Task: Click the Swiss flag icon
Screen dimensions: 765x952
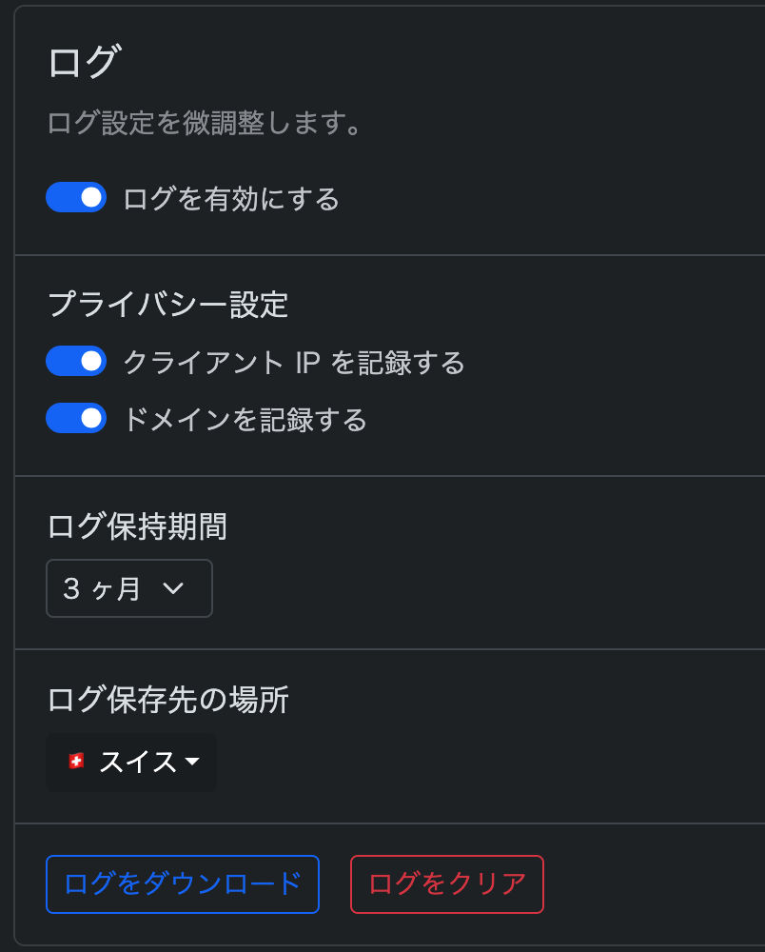Action: [x=76, y=762]
